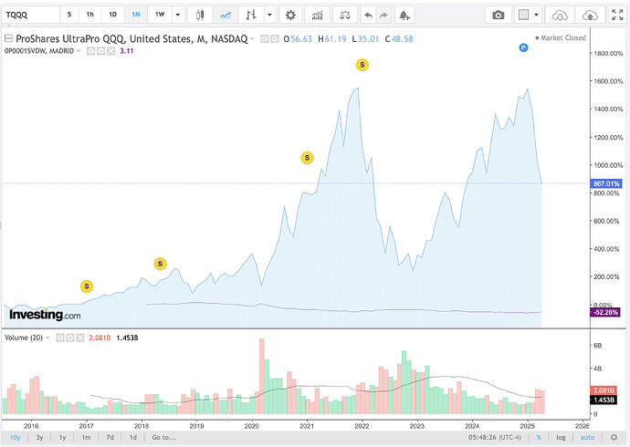Hide the ProShares UltraPro QQQ series eye
This screenshot has height=447, width=630.
click(265, 39)
